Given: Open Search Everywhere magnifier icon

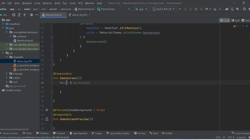Looking at the screenshot, I should coord(244,9).
